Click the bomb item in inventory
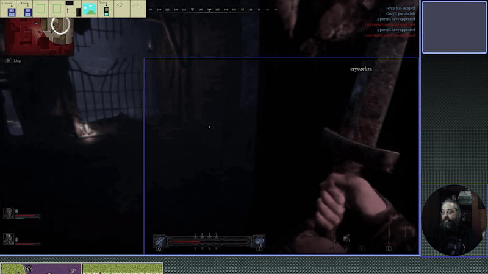The image size is (488, 274). [x=346, y=239]
